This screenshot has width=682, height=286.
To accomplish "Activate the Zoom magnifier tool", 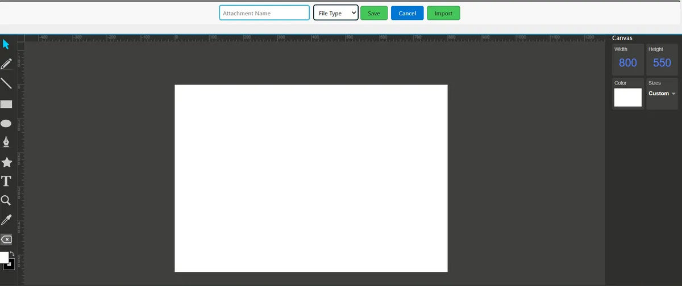I will pyautogui.click(x=6, y=200).
